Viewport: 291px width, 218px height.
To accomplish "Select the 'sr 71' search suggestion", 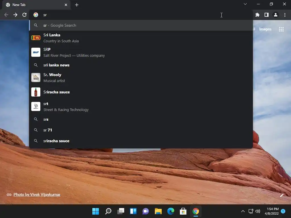I will [x=141, y=130].
